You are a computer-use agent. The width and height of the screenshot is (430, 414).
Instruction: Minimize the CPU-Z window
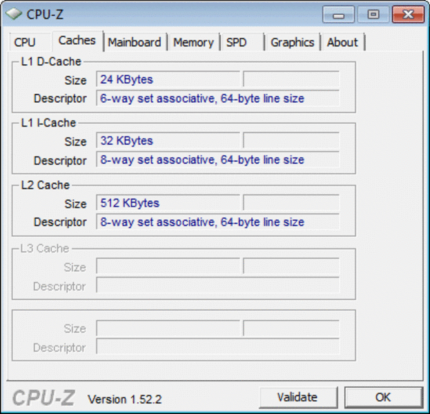(x=339, y=14)
